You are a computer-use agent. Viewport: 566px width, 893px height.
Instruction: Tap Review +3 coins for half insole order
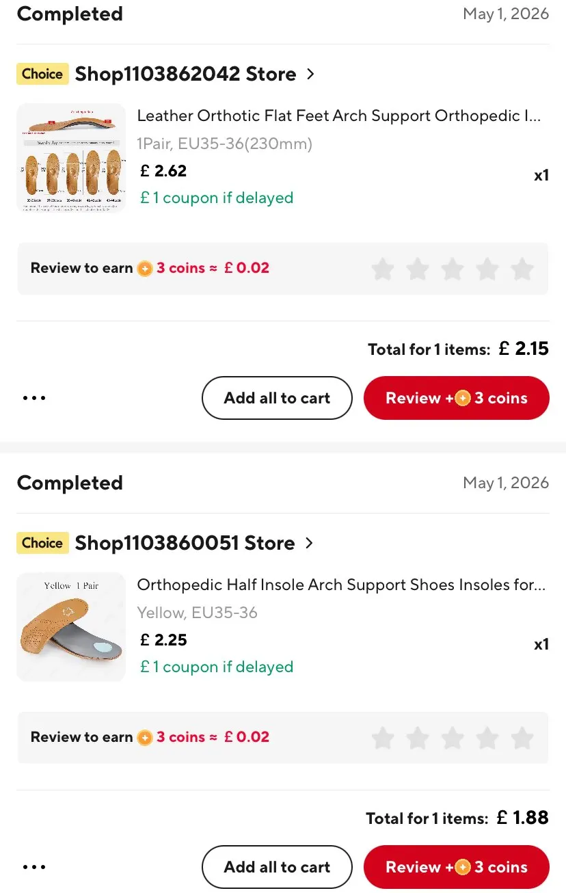(x=456, y=867)
